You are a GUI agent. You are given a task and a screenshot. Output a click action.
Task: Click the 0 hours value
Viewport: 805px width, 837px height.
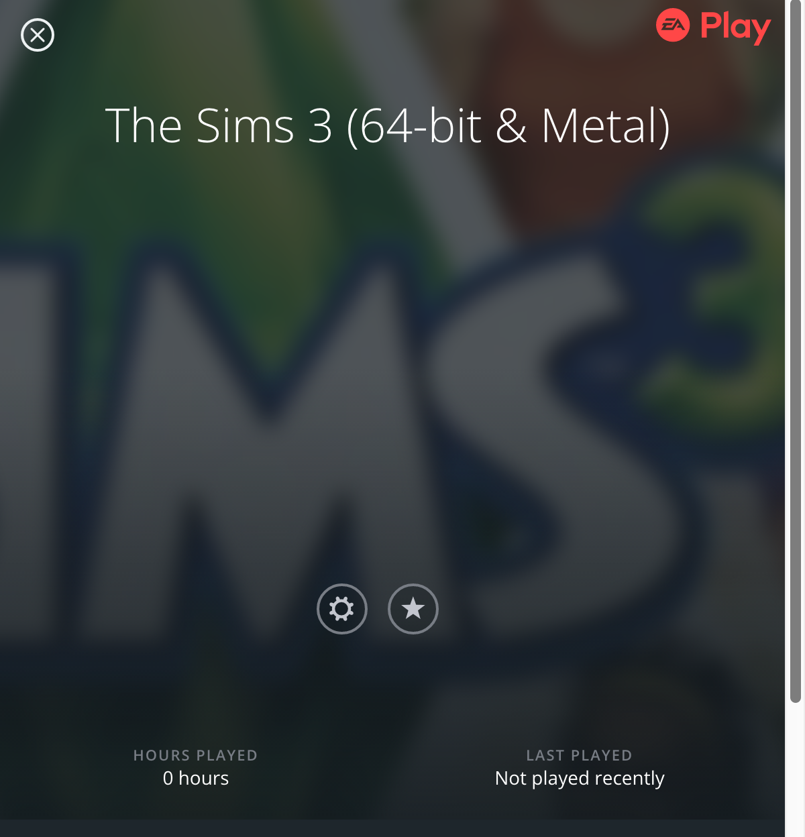pos(196,778)
